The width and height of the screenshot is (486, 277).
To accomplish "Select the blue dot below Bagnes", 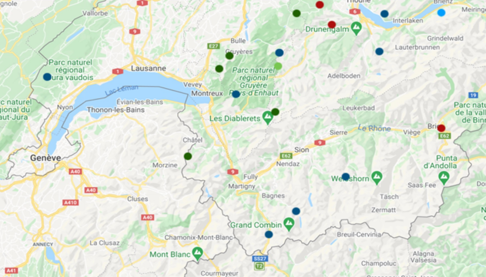I will (296, 212).
